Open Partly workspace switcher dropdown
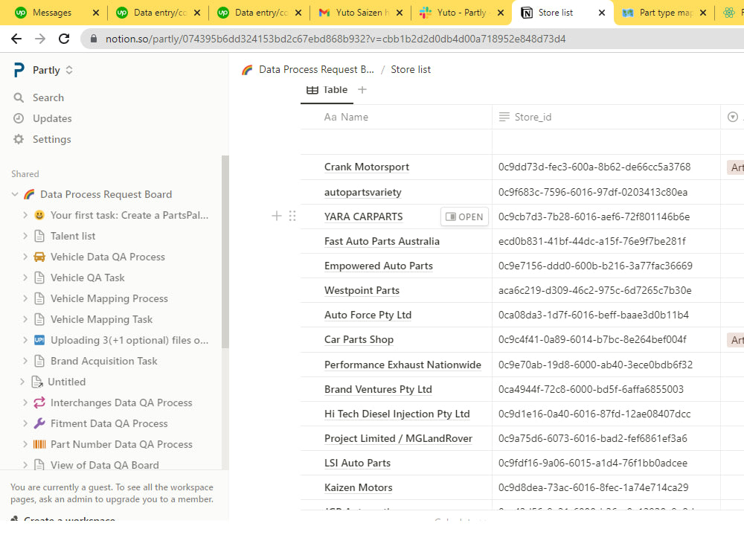 [69, 70]
